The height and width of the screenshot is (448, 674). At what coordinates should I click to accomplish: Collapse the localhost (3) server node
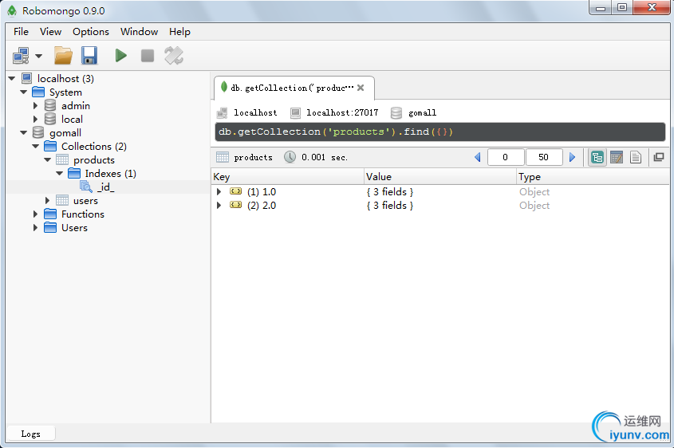(x=12, y=78)
